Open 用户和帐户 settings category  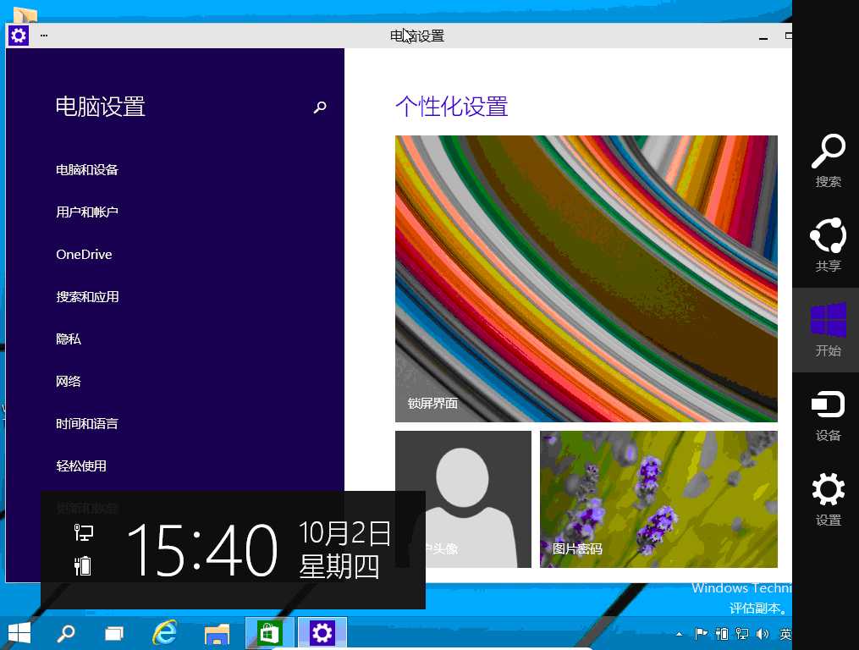click(87, 212)
